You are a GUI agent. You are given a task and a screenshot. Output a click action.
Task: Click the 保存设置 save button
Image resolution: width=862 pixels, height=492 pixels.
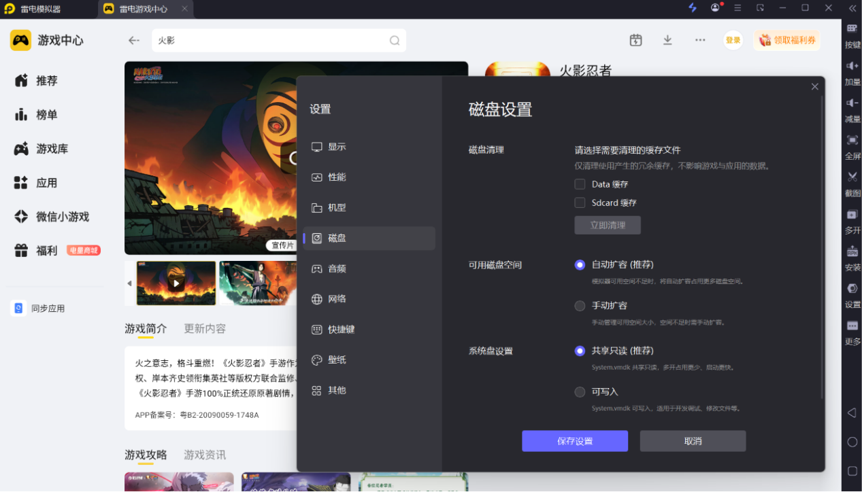coord(575,441)
